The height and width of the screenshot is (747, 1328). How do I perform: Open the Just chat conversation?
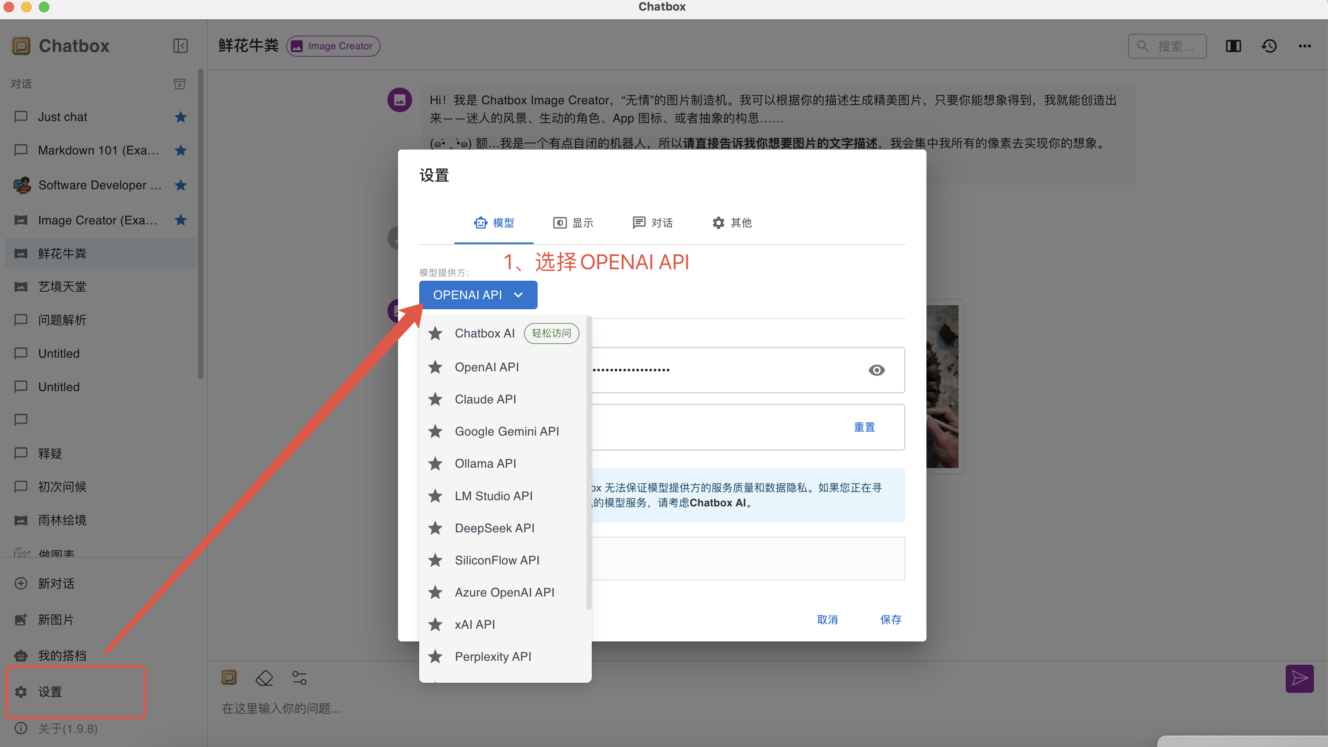tap(100, 117)
